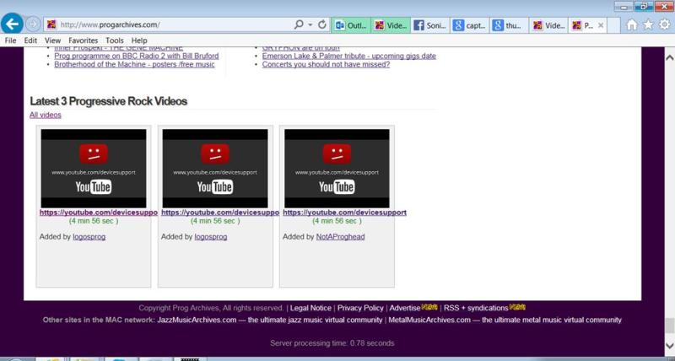Viewport: 675px width, 361px height.
Task: Open the RSS + syndications link
Action: point(476,308)
